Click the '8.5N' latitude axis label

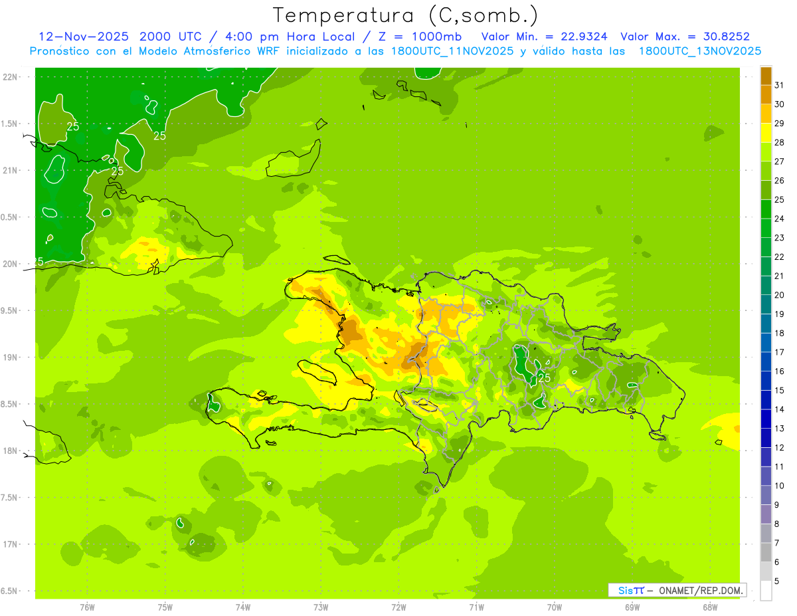click(x=10, y=404)
